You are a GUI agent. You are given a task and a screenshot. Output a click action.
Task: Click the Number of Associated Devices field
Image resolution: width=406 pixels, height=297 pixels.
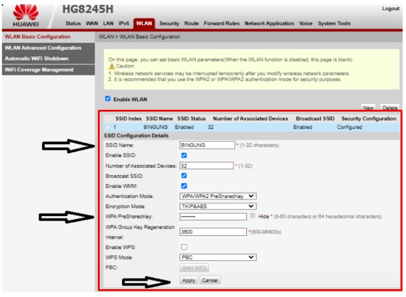pos(207,166)
